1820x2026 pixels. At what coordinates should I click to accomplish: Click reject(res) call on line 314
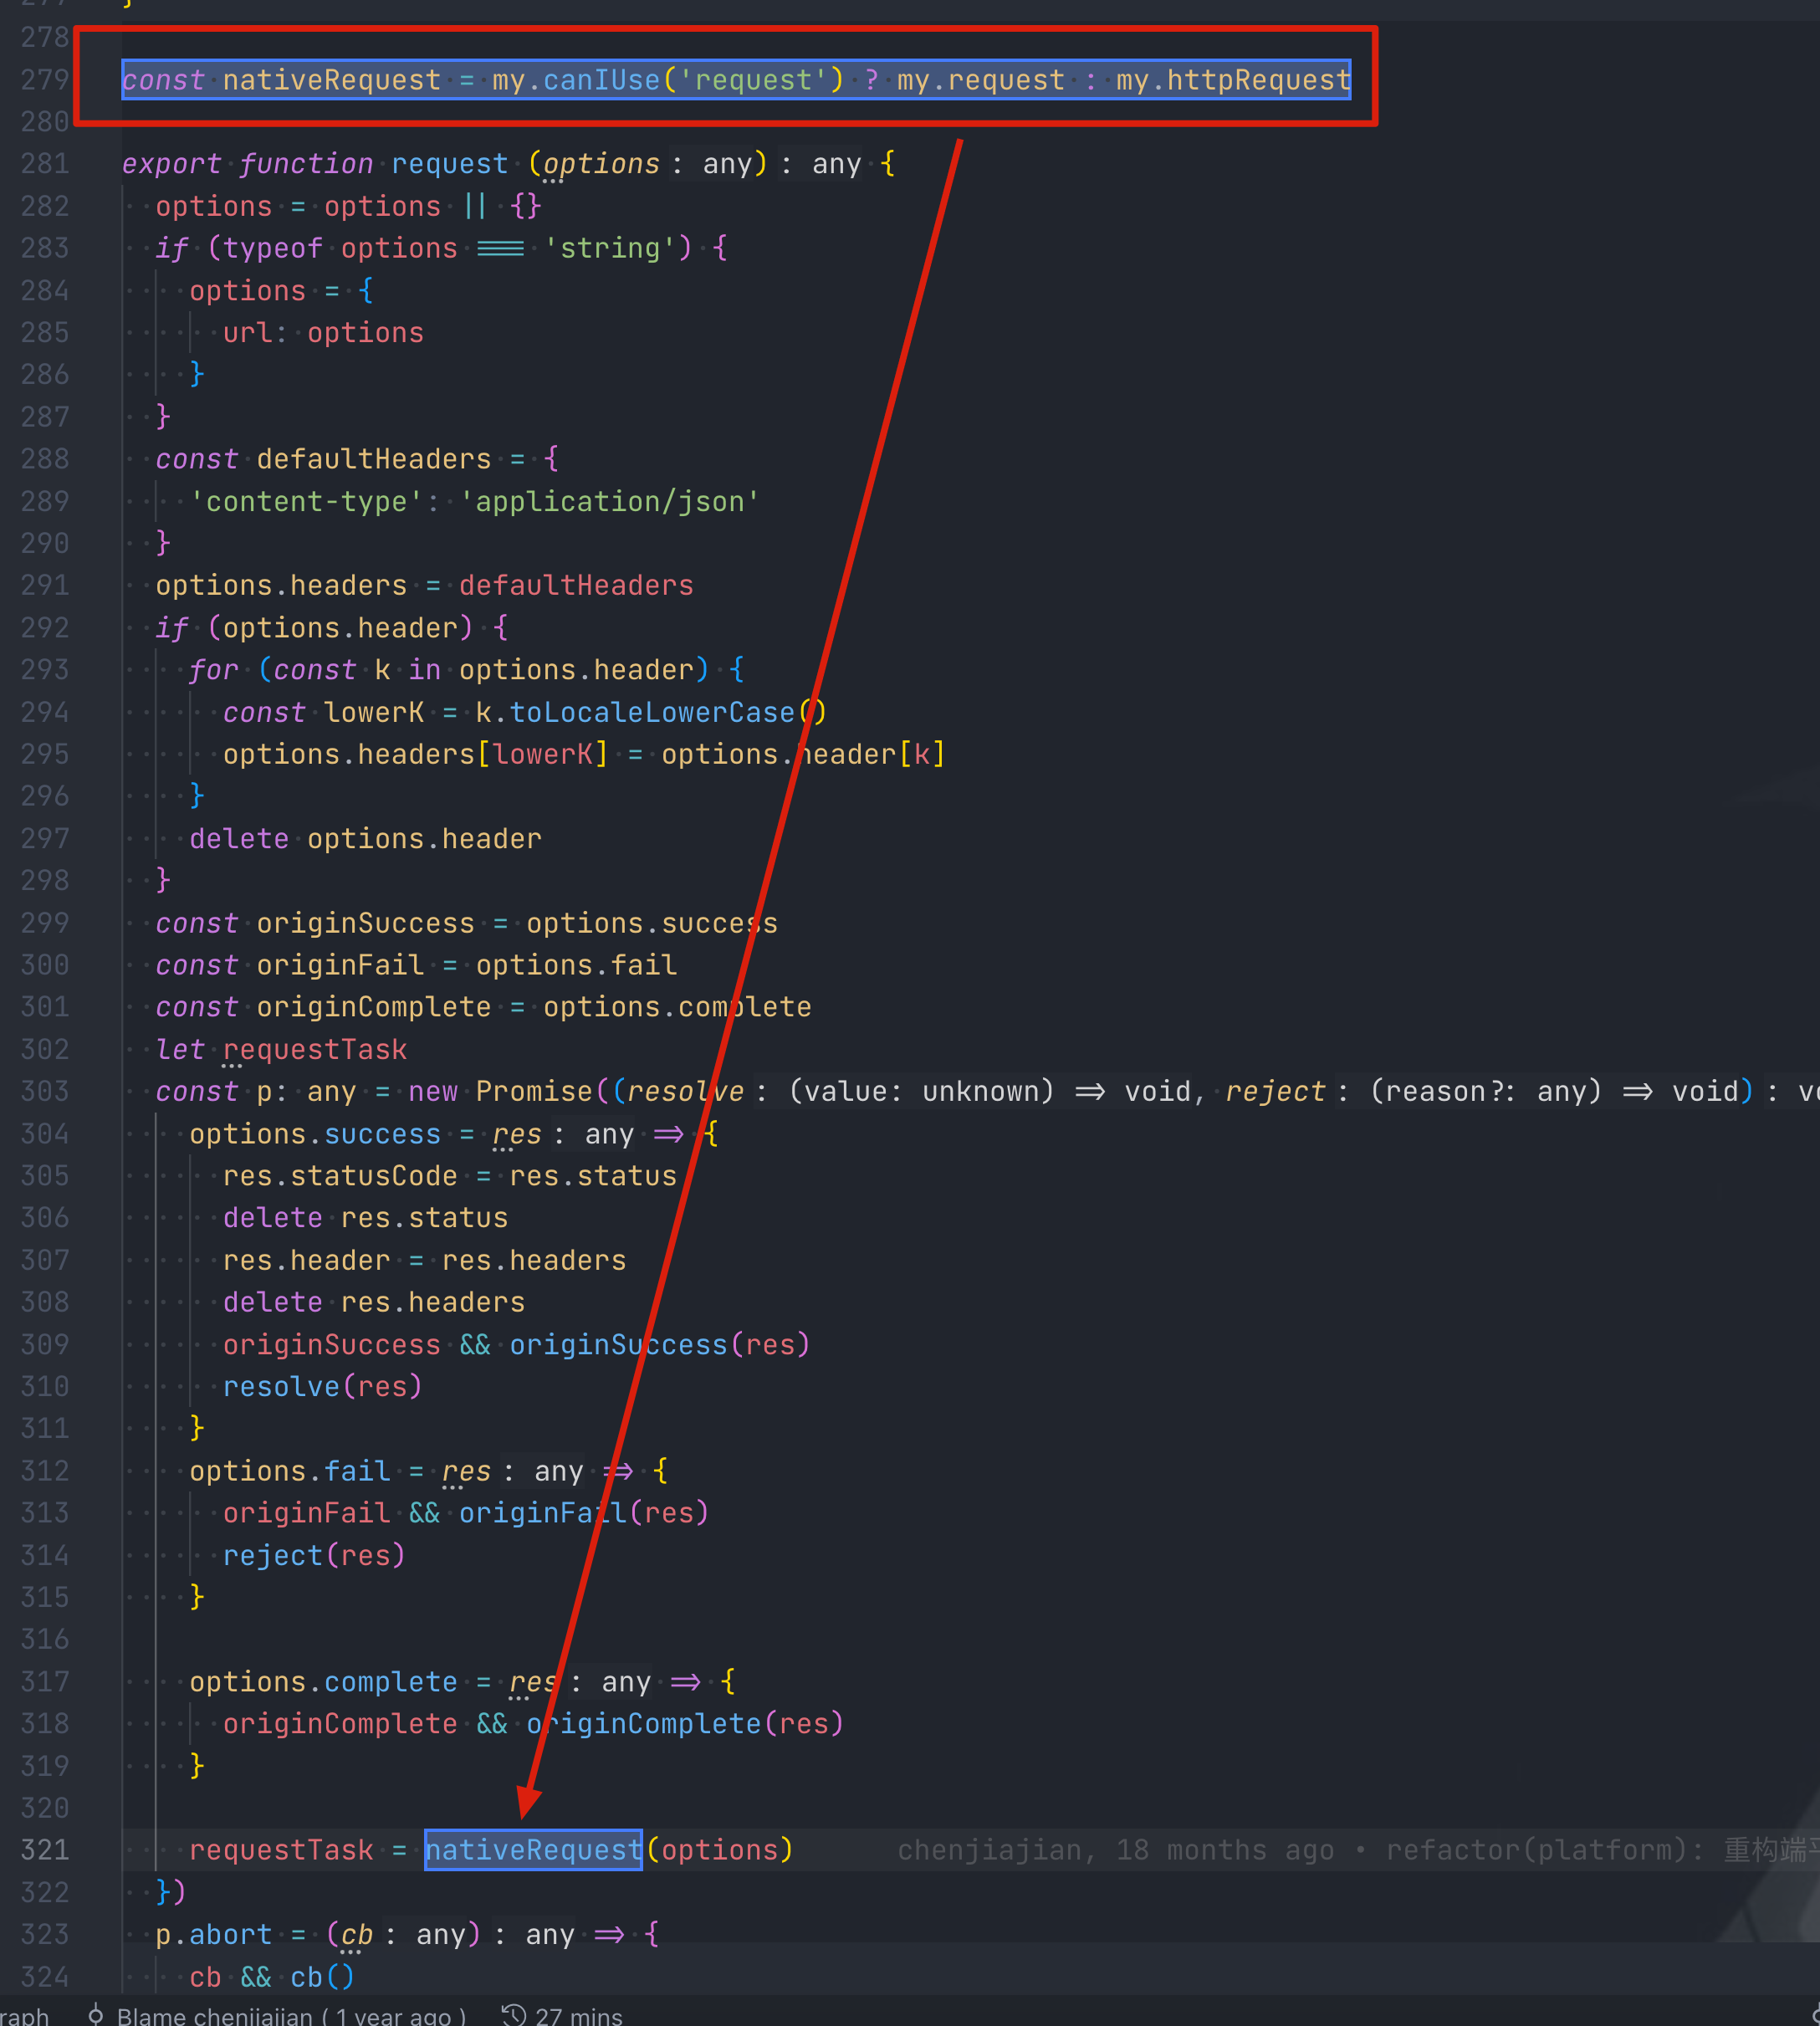click(312, 1554)
